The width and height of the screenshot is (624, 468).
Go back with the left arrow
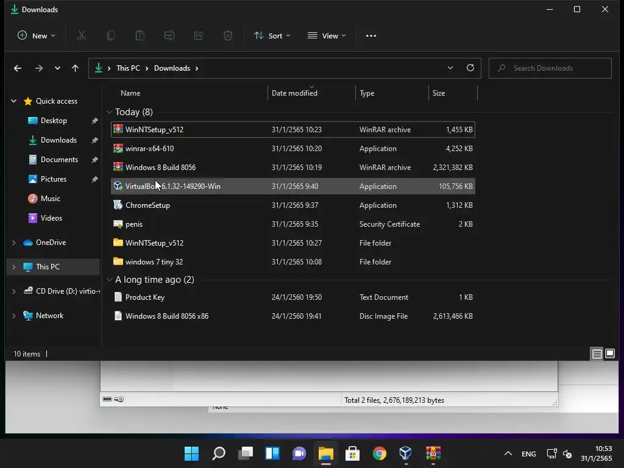(x=18, y=68)
